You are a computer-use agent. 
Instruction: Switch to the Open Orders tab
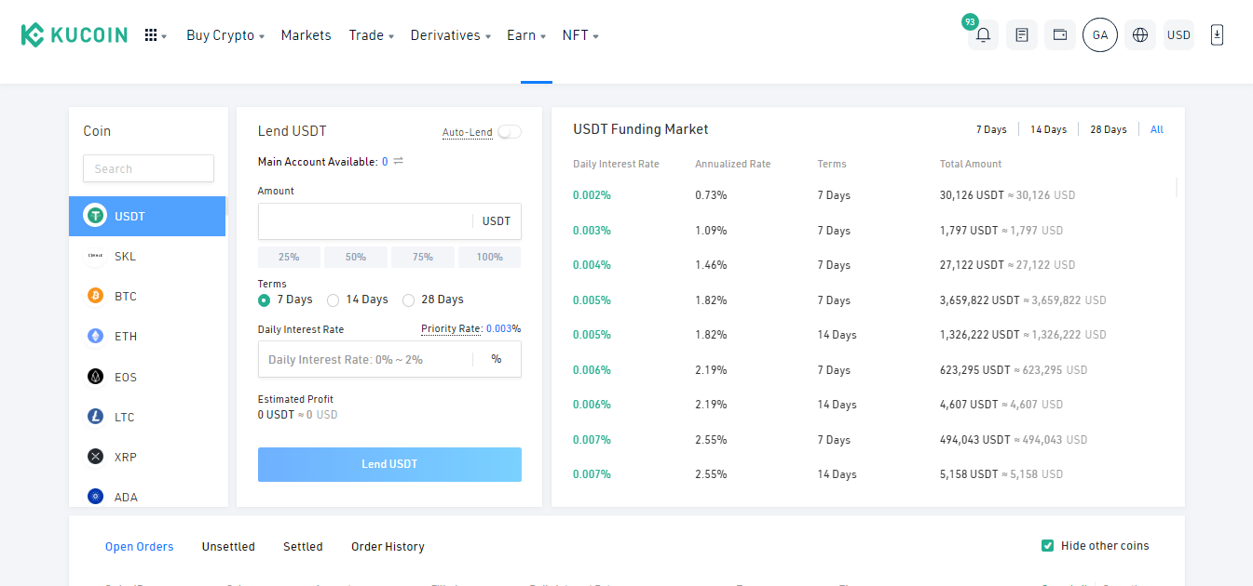[139, 547]
